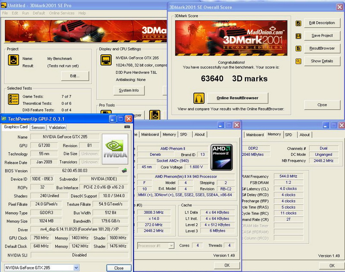Click the core speed 3808.3 MHz value

[x=154, y=213]
